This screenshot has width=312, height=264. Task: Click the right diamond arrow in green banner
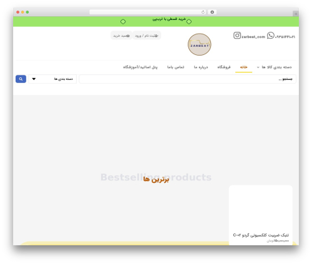click(x=189, y=22)
